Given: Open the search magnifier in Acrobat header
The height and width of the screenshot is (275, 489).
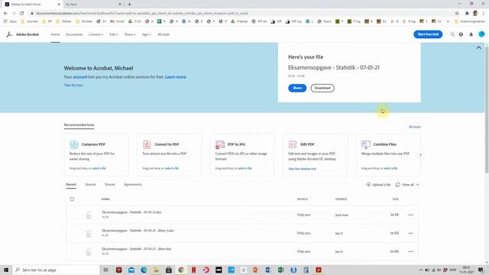Looking at the screenshot, I should [452, 34].
